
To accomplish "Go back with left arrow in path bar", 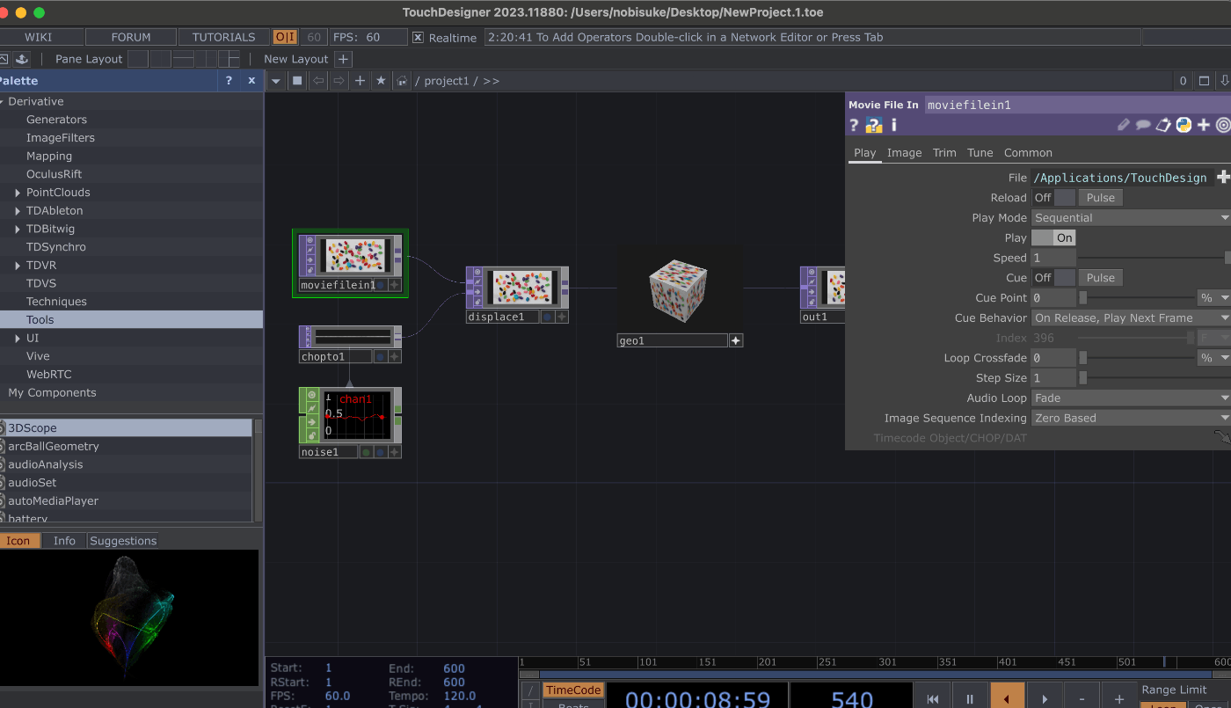I will 318,81.
